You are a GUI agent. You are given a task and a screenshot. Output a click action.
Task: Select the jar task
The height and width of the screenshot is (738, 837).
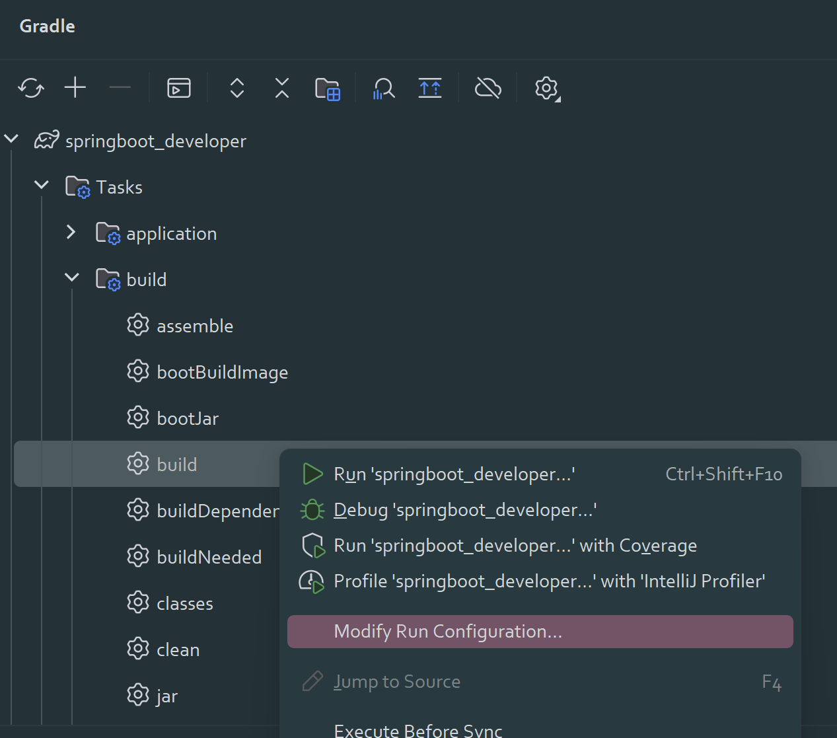[x=167, y=696]
